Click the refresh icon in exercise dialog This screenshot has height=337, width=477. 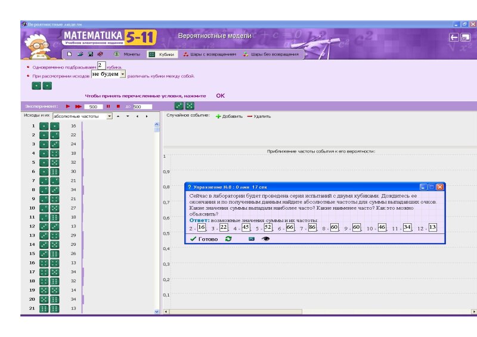pos(228,239)
